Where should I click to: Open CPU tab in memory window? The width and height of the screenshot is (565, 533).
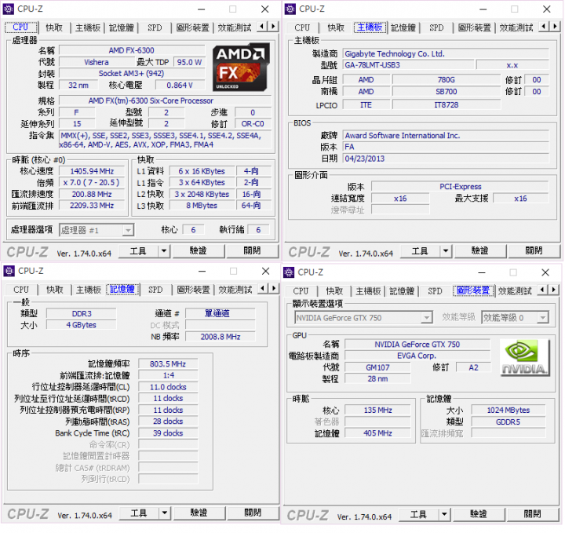coord(21,290)
